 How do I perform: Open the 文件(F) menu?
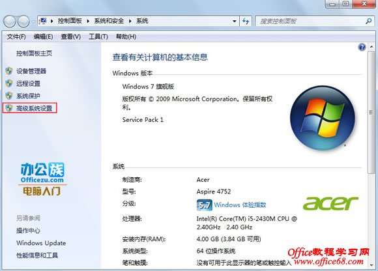pos(16,36)
